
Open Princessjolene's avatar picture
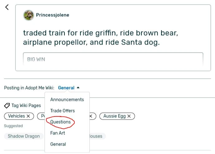point(29,15)
